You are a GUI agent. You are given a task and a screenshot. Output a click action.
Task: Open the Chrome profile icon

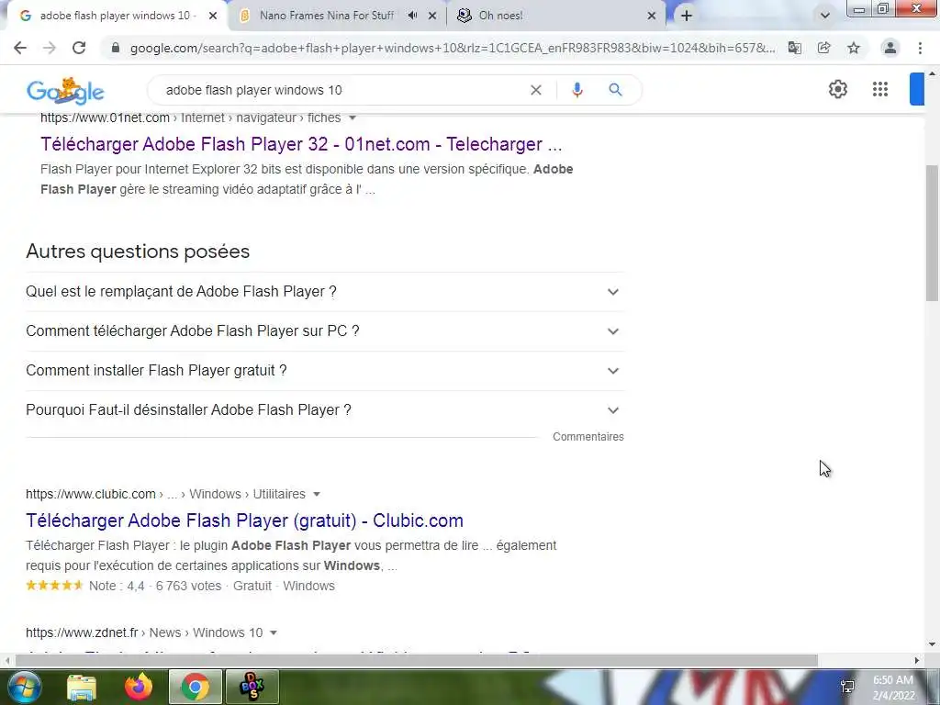[x=890, y=48]
